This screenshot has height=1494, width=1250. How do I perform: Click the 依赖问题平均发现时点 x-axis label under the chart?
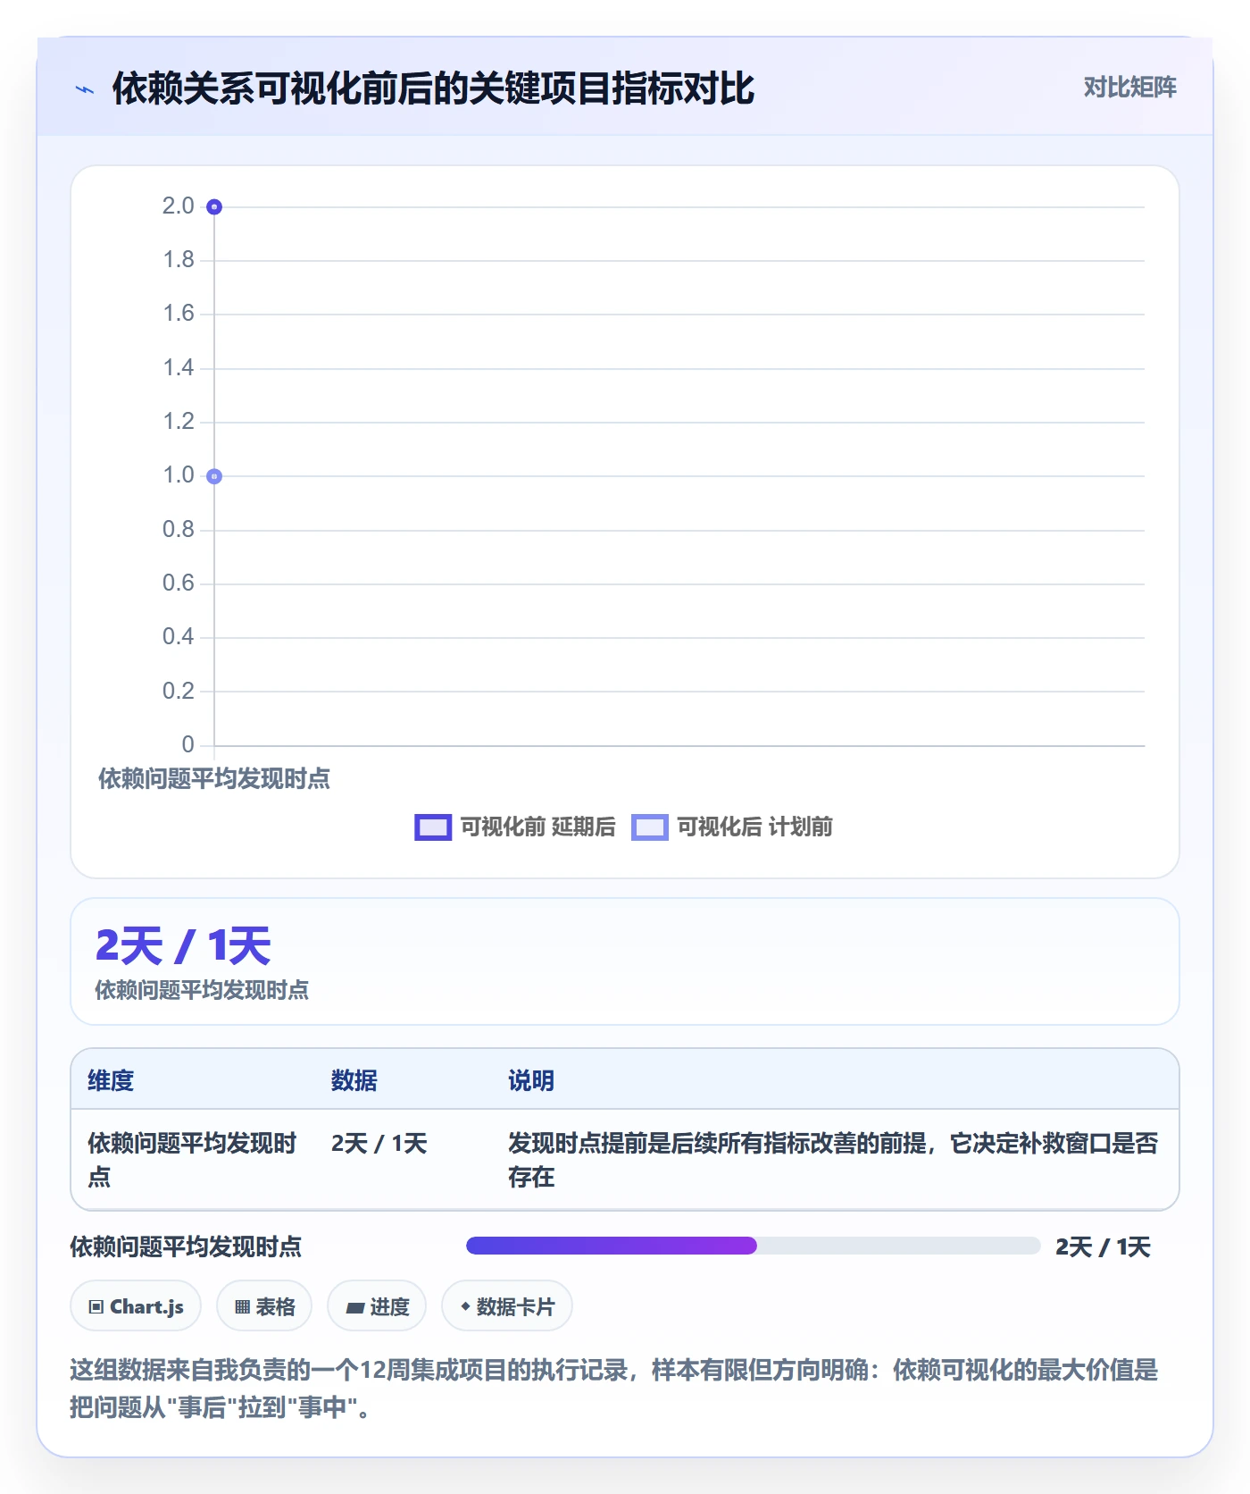(x=214, y=779)
